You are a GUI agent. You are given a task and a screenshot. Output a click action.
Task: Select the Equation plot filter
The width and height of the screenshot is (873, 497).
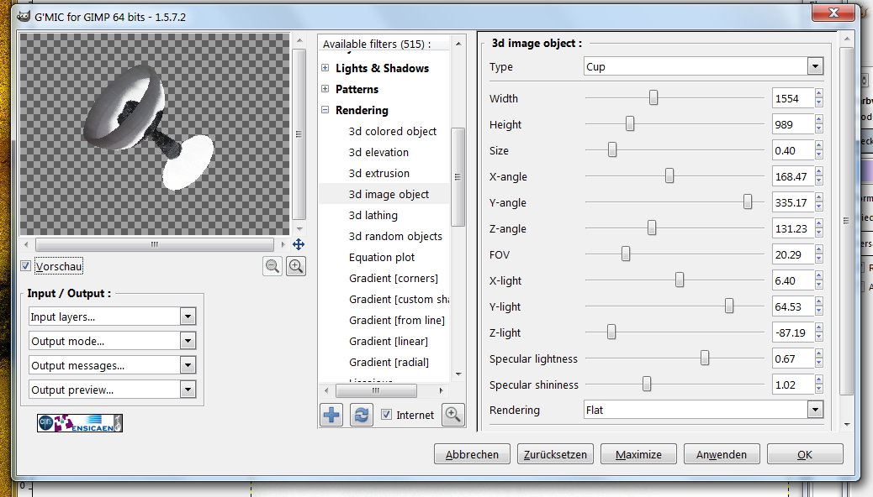point(382,258)
